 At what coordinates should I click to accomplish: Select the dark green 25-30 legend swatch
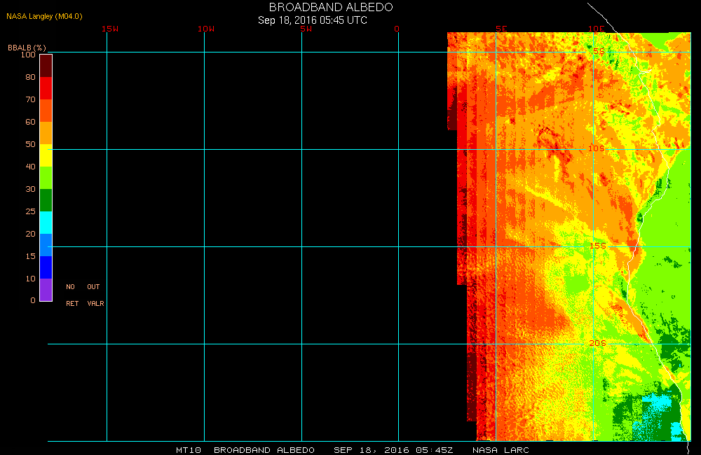point(46,199)
